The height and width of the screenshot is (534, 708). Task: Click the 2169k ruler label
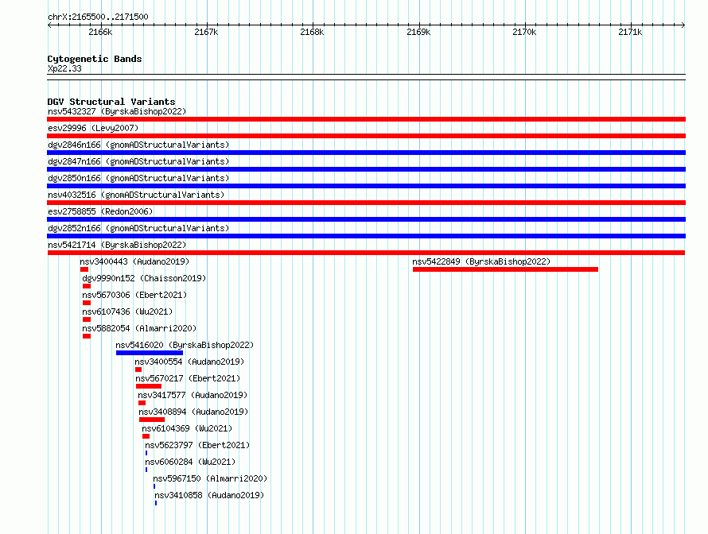pyautogui.click(x=418, y=32)
